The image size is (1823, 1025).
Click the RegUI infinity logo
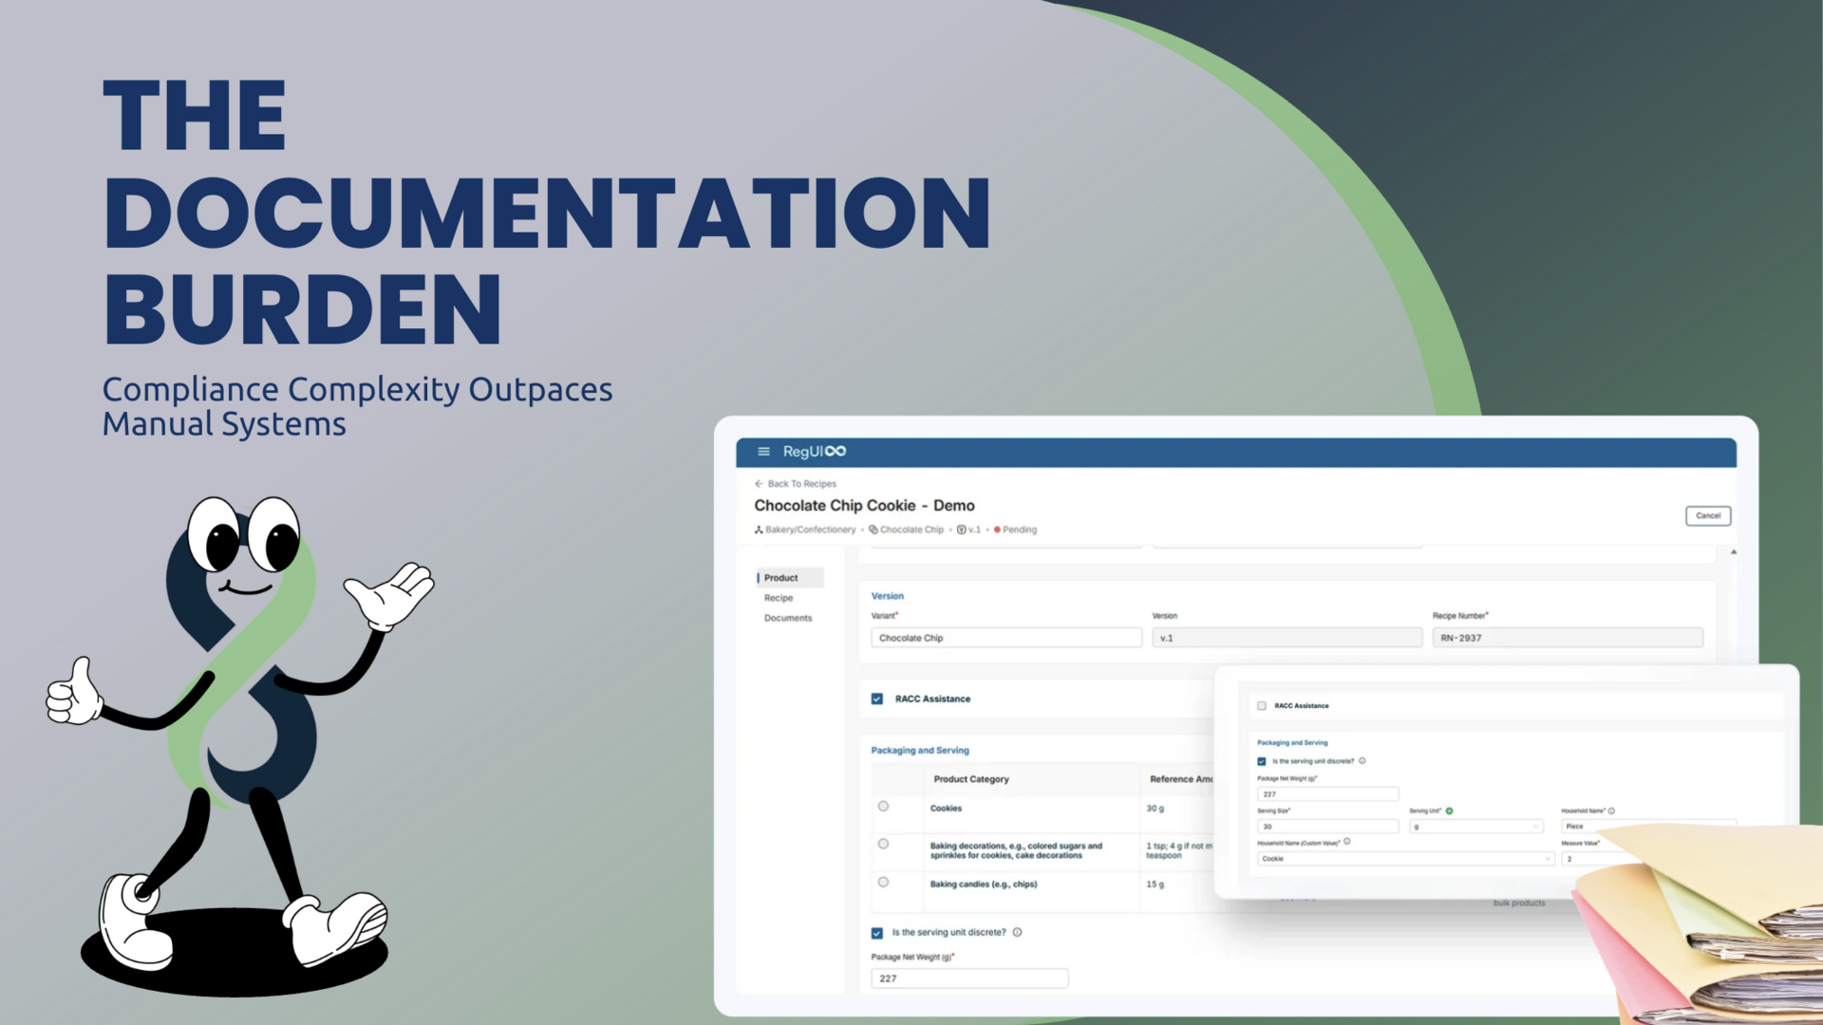tap(815, 452)
